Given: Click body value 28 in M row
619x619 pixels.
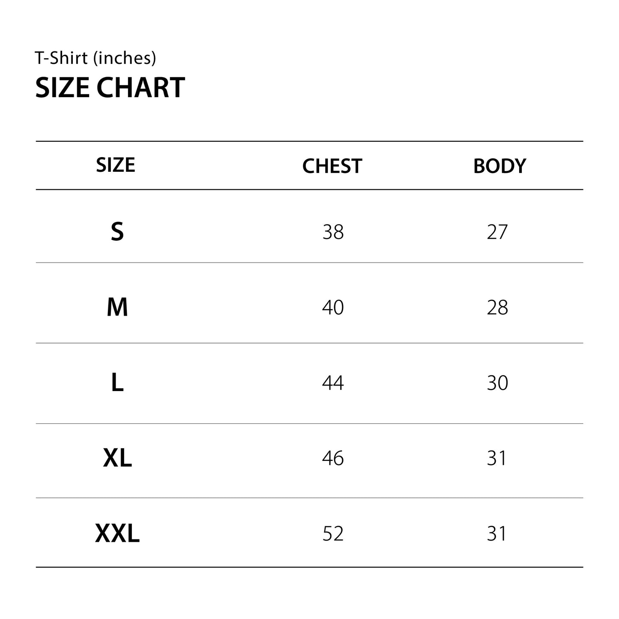Looking at the screenshot, I should click(x=497, y=307).
